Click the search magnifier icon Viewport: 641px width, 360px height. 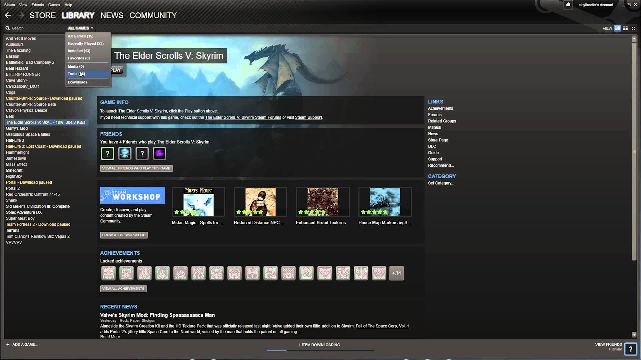(x=8, y=28)
